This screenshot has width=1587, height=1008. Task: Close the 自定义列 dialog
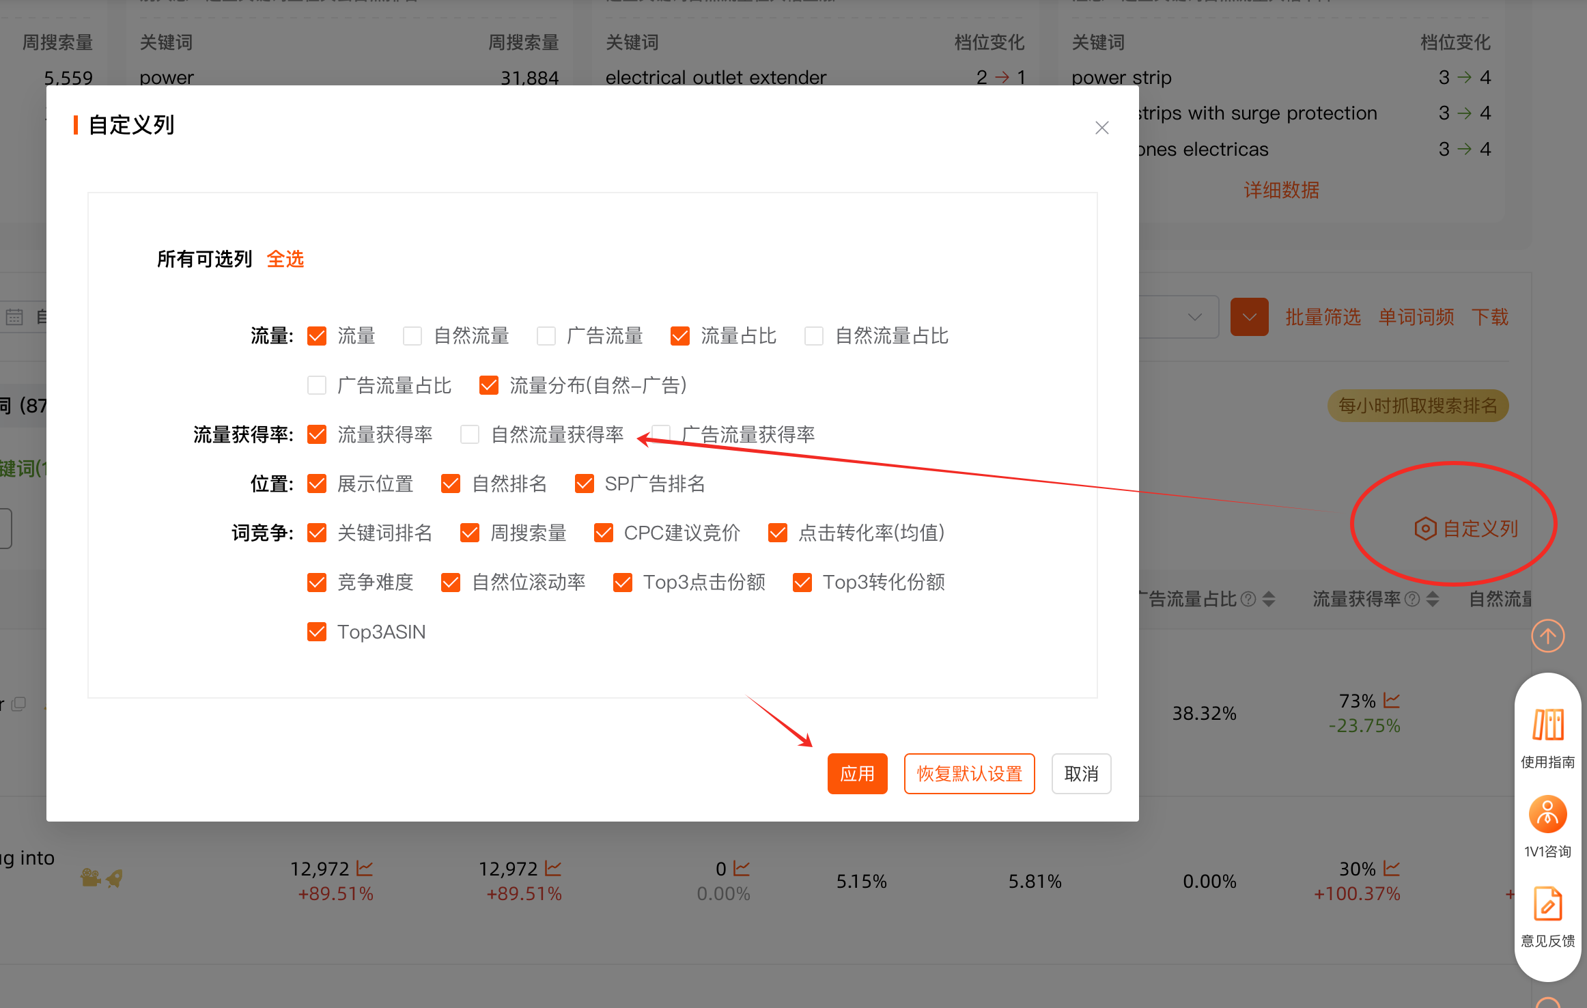click(x=1101, y=128)
